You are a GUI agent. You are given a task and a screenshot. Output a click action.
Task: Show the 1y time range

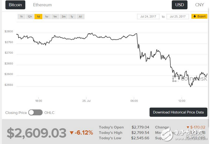(72, 16)
